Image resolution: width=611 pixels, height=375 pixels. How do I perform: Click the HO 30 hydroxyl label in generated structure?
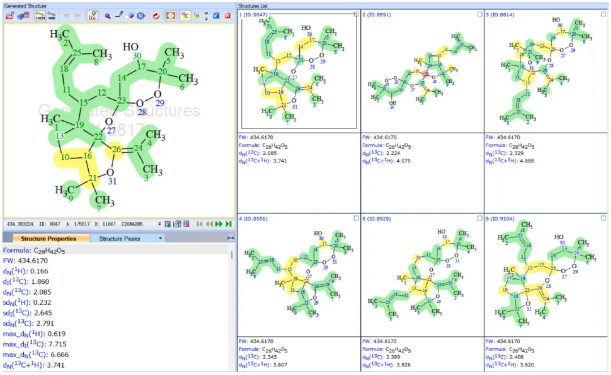132,51
